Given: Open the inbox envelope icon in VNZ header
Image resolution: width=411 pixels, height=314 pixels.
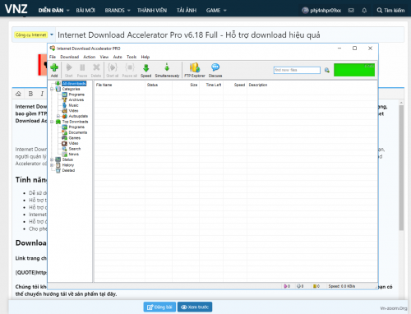Looking at the screenshot, I should click(x=351, y=11).
